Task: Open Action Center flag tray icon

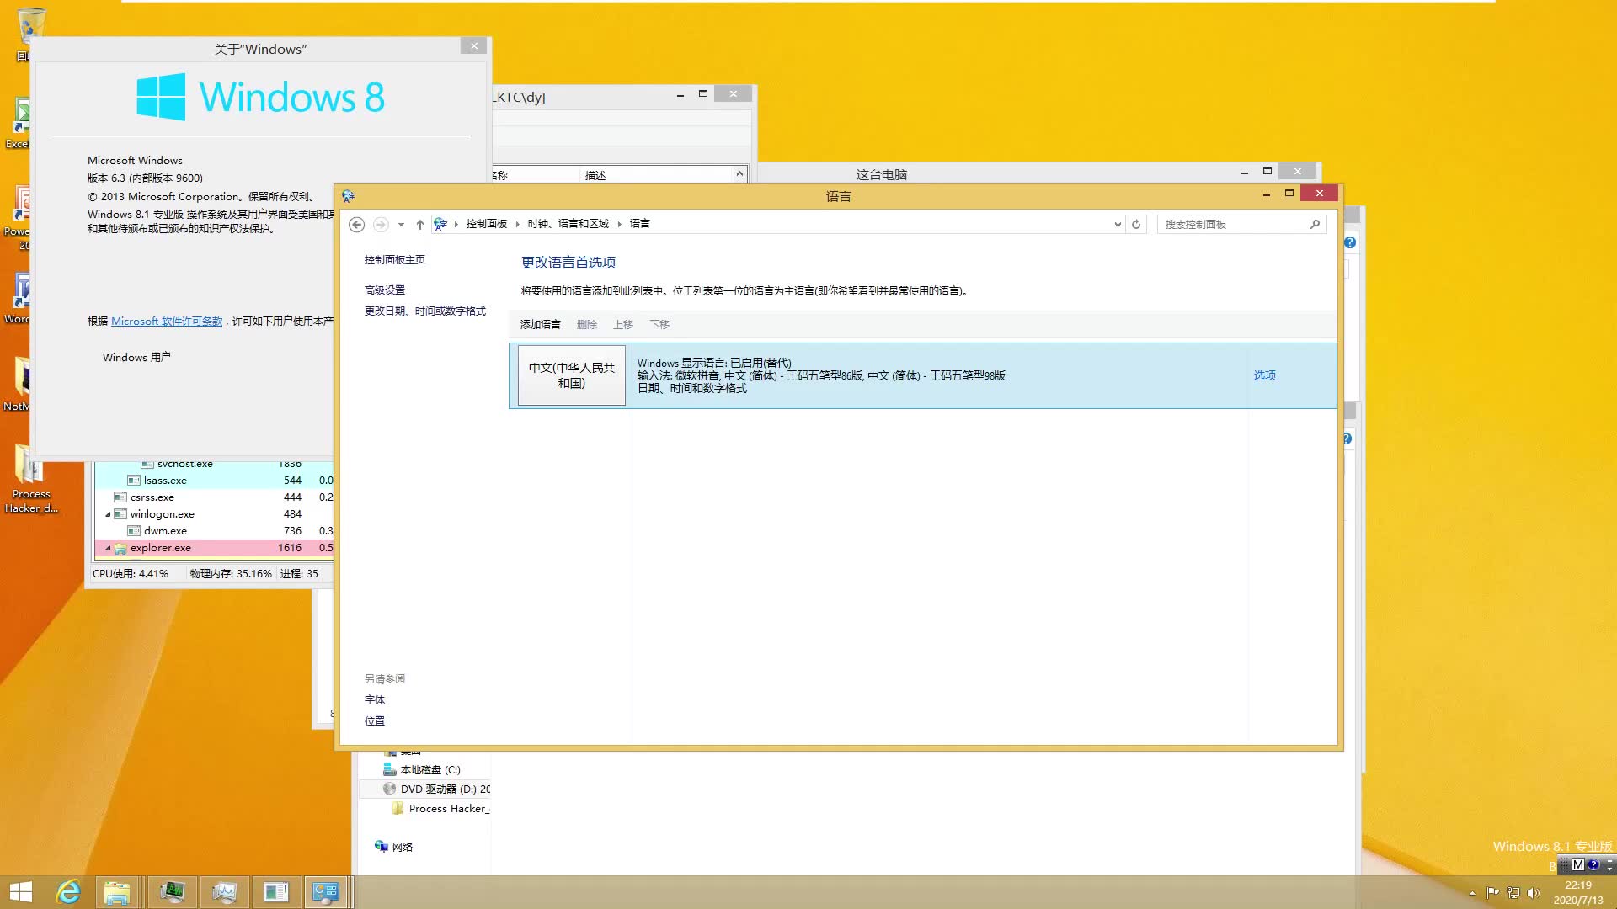Action: click(1492, 893)
